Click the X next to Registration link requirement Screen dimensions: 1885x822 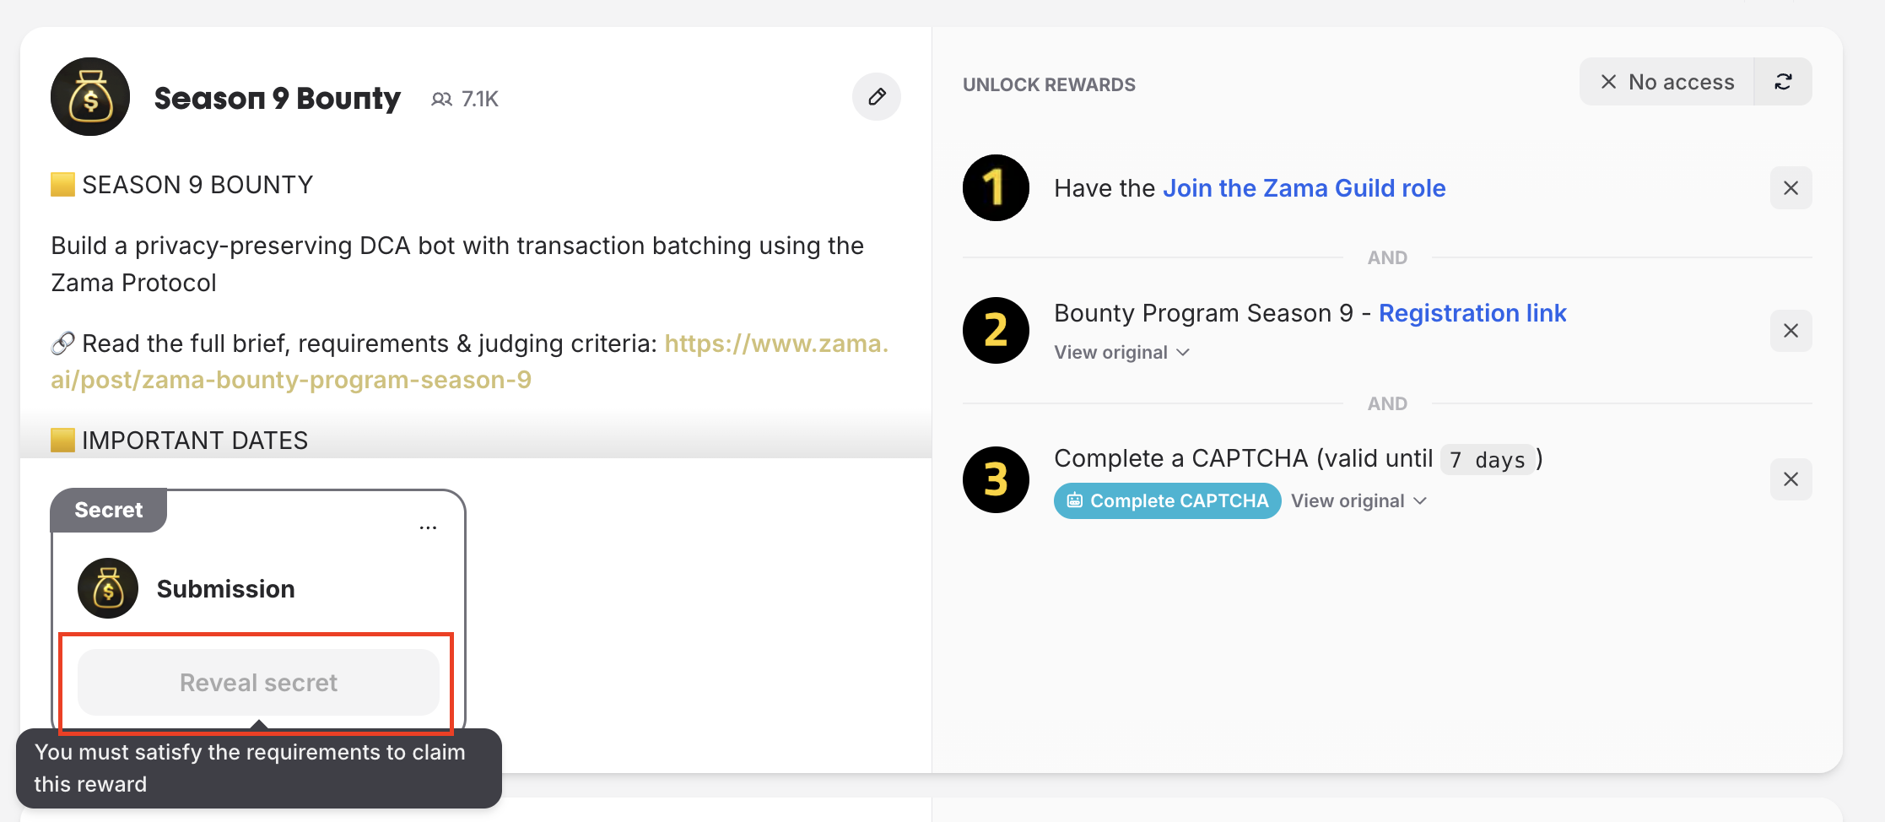tap(1790, 331)
